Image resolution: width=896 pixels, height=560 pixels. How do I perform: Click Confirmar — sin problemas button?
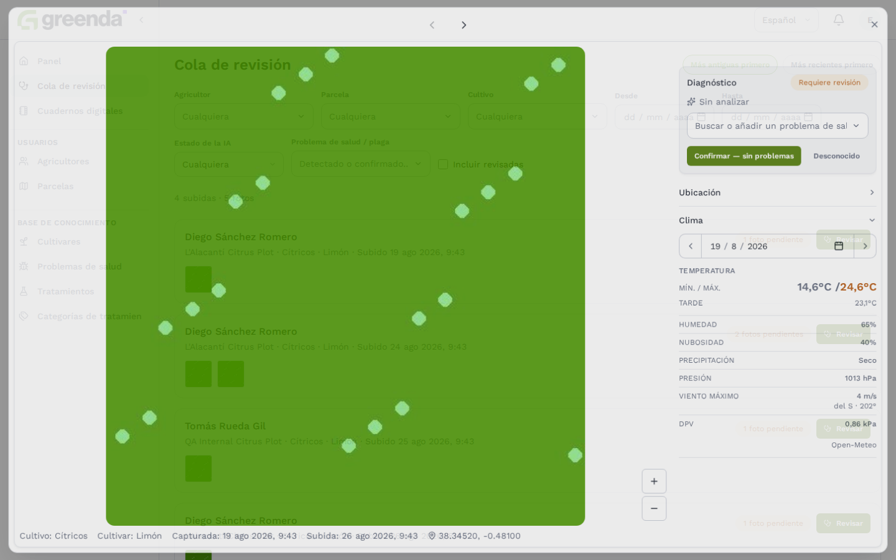[744, 156]
